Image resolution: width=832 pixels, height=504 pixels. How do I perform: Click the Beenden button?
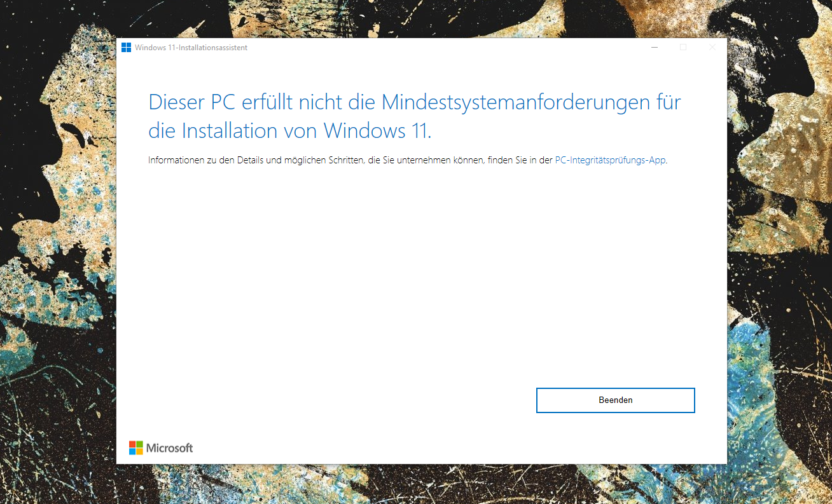(x=615, y=400)
